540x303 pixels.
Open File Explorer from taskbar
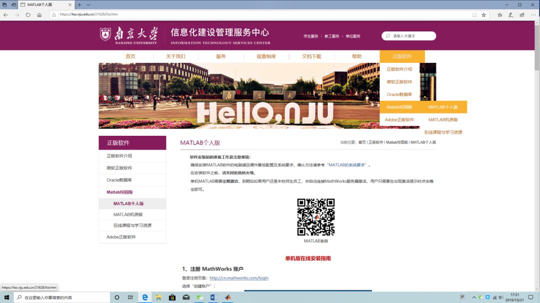(158, 297)
